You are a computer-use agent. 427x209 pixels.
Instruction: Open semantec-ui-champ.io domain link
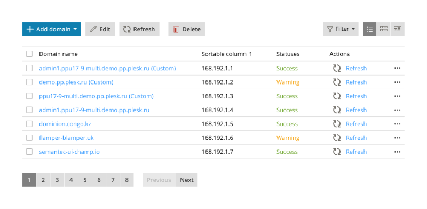69,152
